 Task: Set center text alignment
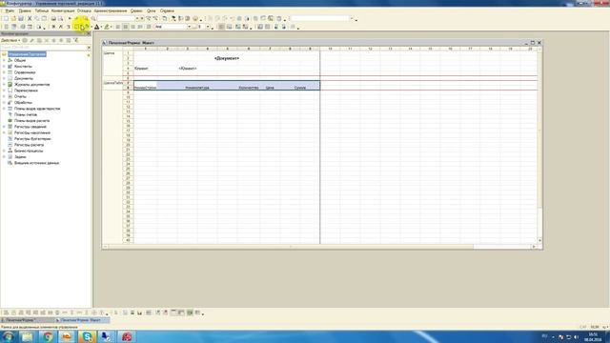coord(125,27)
